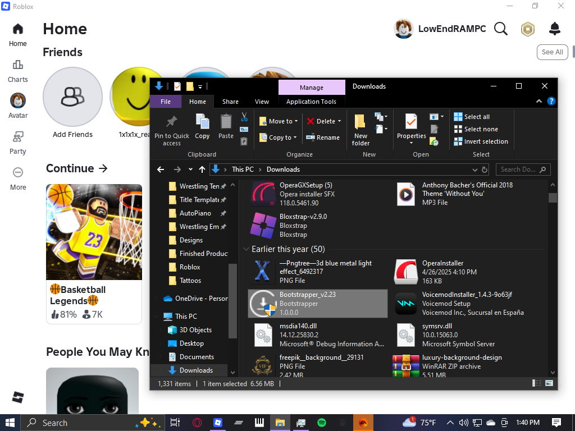
Task: Open More options in the Roblox sidebar
Action: (17, 179)
